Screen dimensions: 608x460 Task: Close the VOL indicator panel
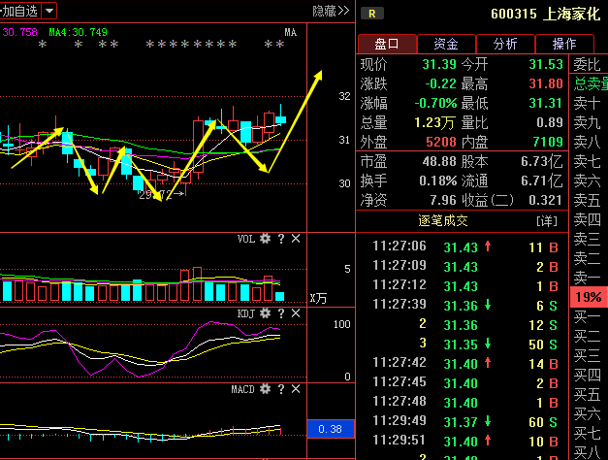(296, 239)
